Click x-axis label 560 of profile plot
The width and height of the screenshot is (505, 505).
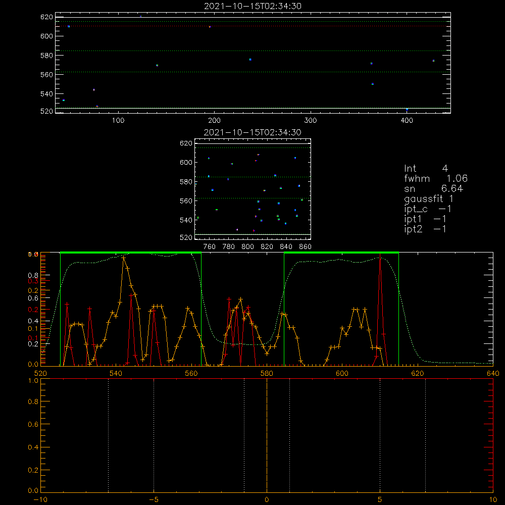(x=191, y=373)
